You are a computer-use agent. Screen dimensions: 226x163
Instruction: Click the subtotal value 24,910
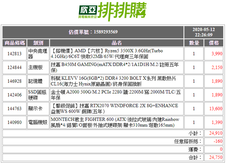coord(216,133)
